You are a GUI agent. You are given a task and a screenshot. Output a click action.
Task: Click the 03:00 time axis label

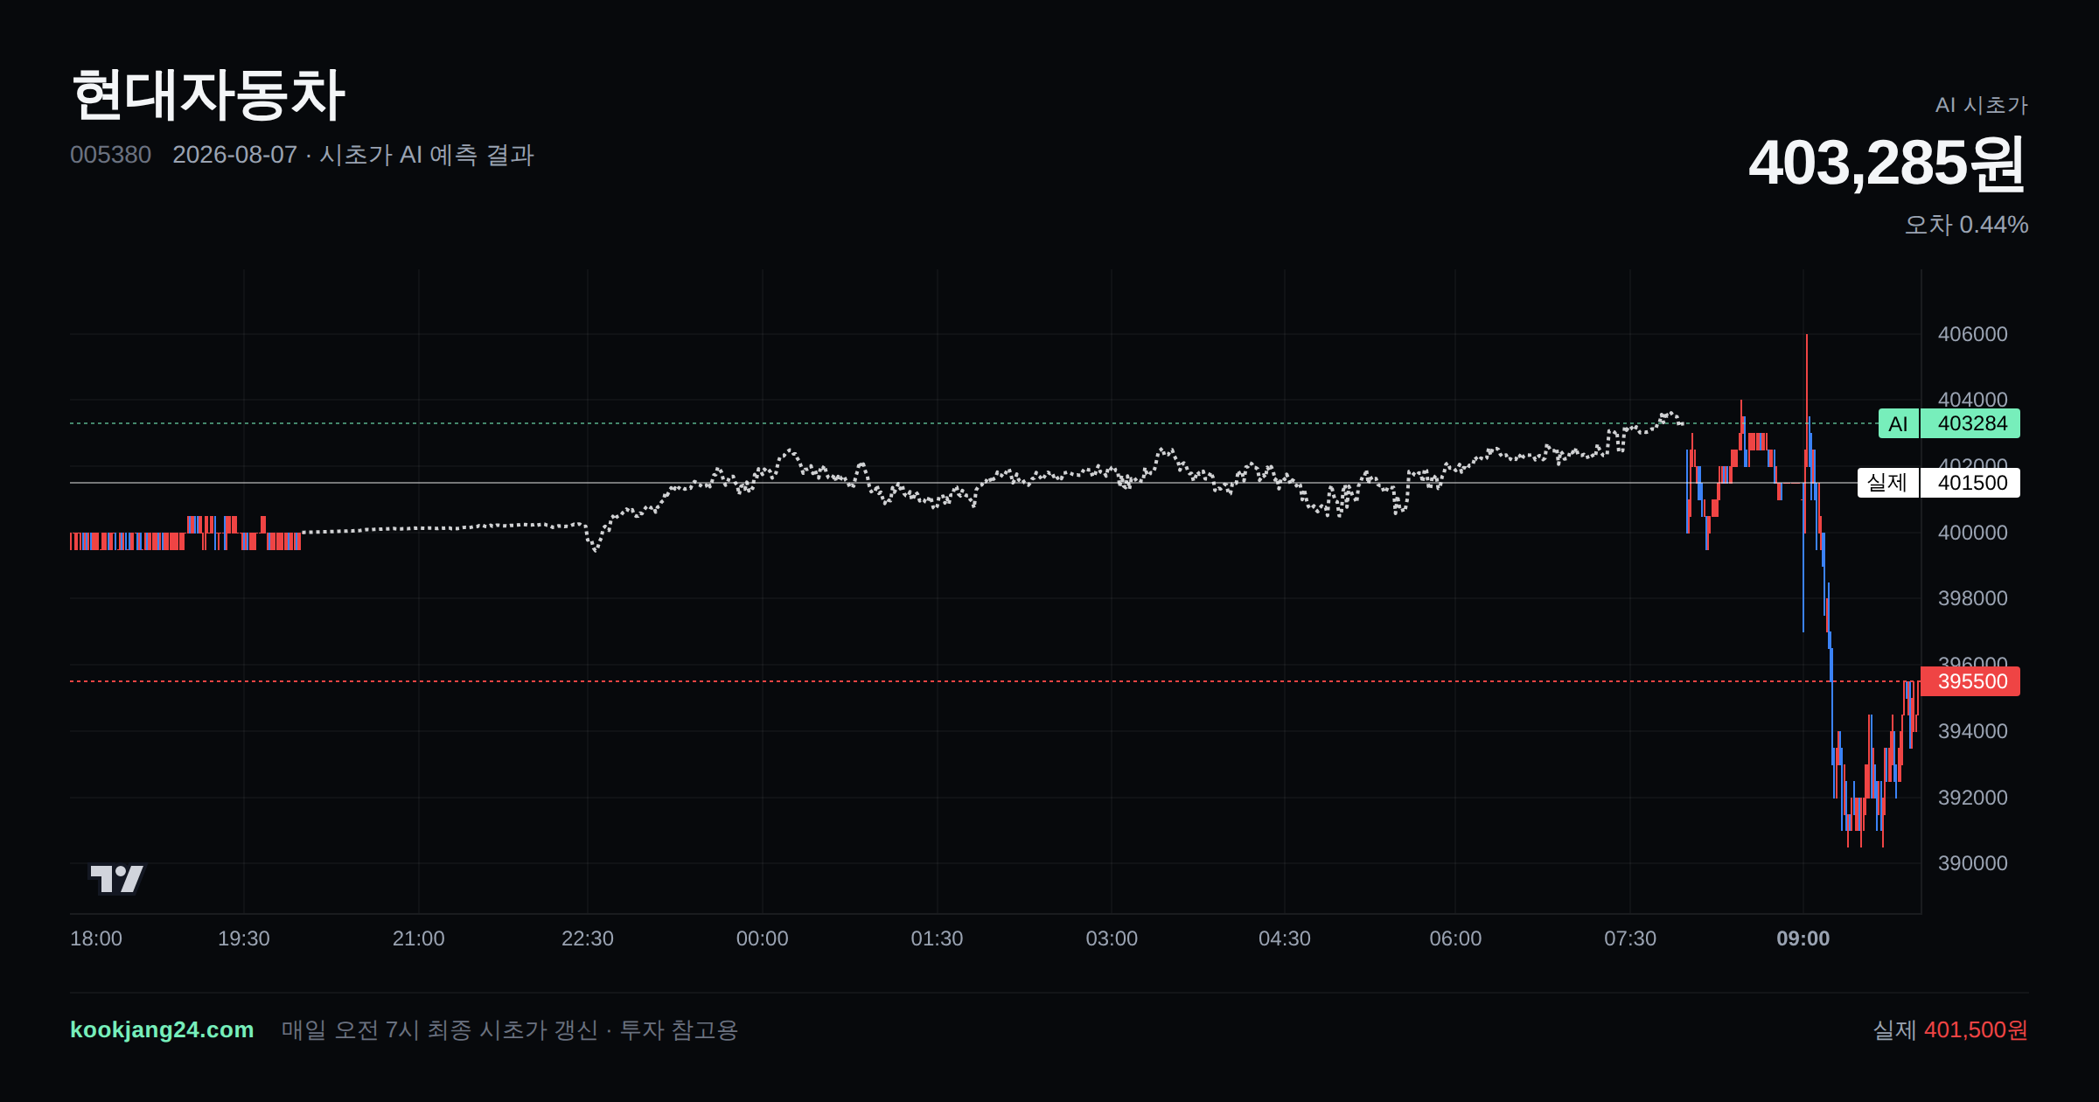(x=1112, y=938)
